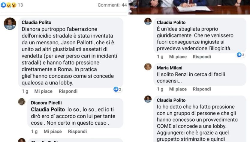Image resolution: width=250 pixels, height=142 pixels.
Task: Open Dianora Pinelli's profile avatar
Action: pyautogui.click(x=22, y=102)
